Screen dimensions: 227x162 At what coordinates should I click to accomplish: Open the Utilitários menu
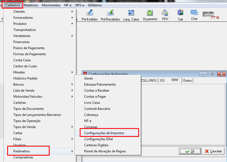click(x=95, y=5)
